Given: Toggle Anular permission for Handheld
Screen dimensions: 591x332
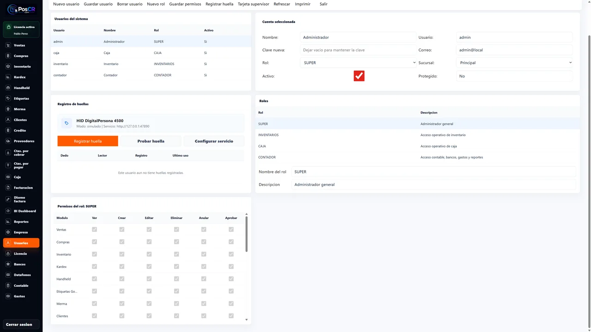Looking at the screenshot, I should point(204,279).
